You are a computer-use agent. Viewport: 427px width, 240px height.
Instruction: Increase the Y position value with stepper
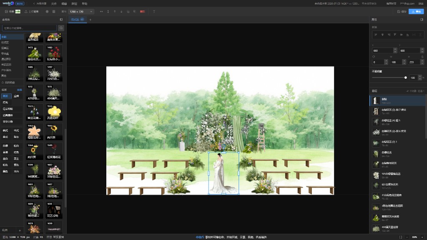coord(422,49)
